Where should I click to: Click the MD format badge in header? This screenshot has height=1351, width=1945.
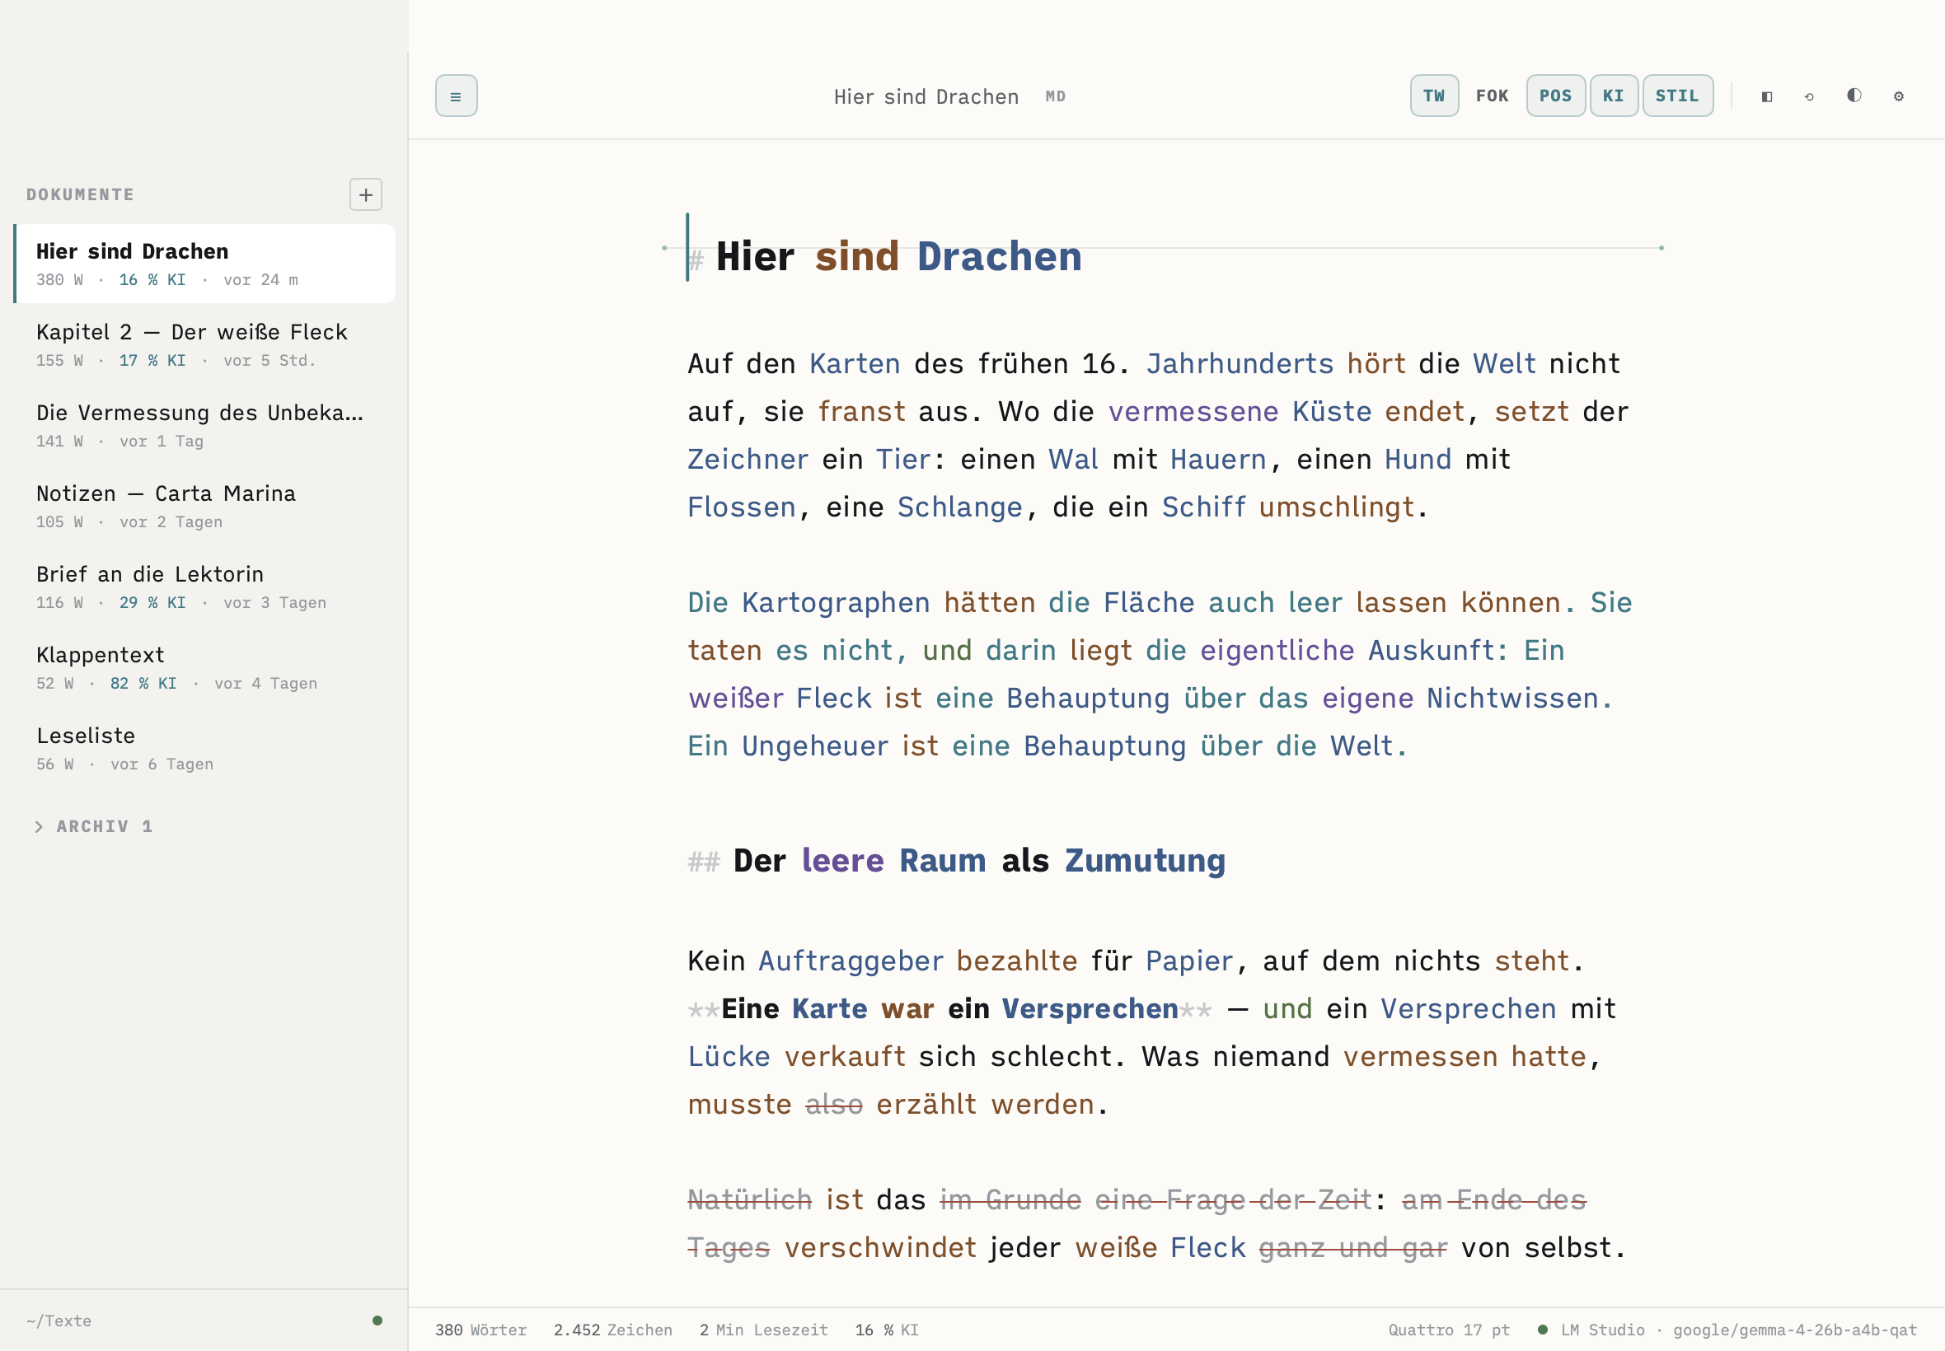1055,96
